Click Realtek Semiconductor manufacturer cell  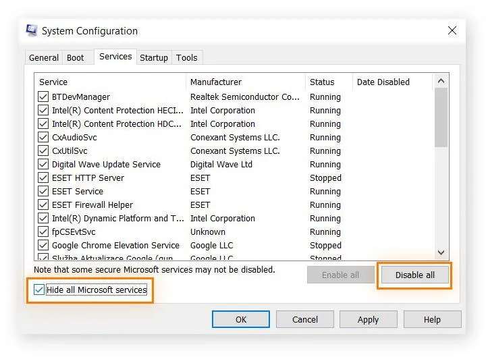tap(245, 97)
